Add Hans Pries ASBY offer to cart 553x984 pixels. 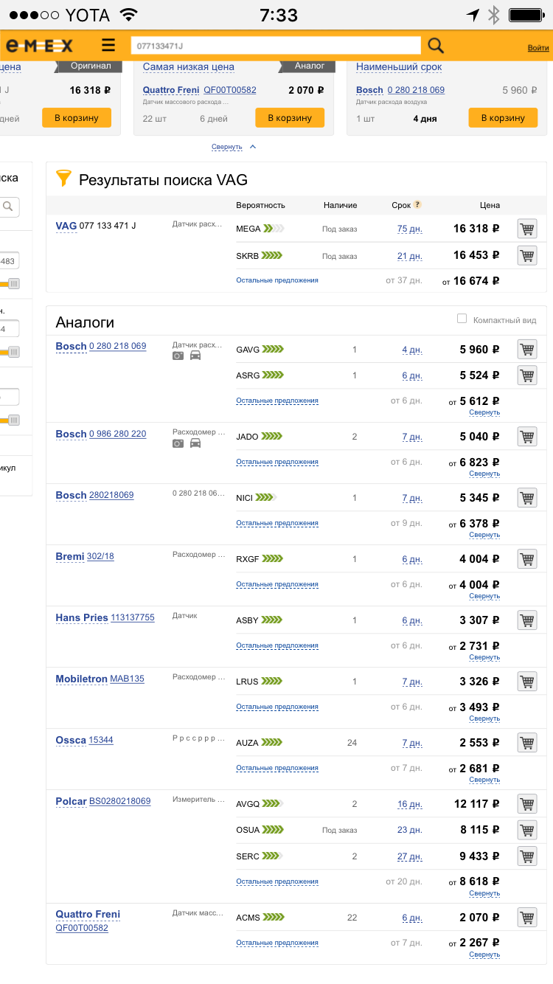tap(526, 620)
